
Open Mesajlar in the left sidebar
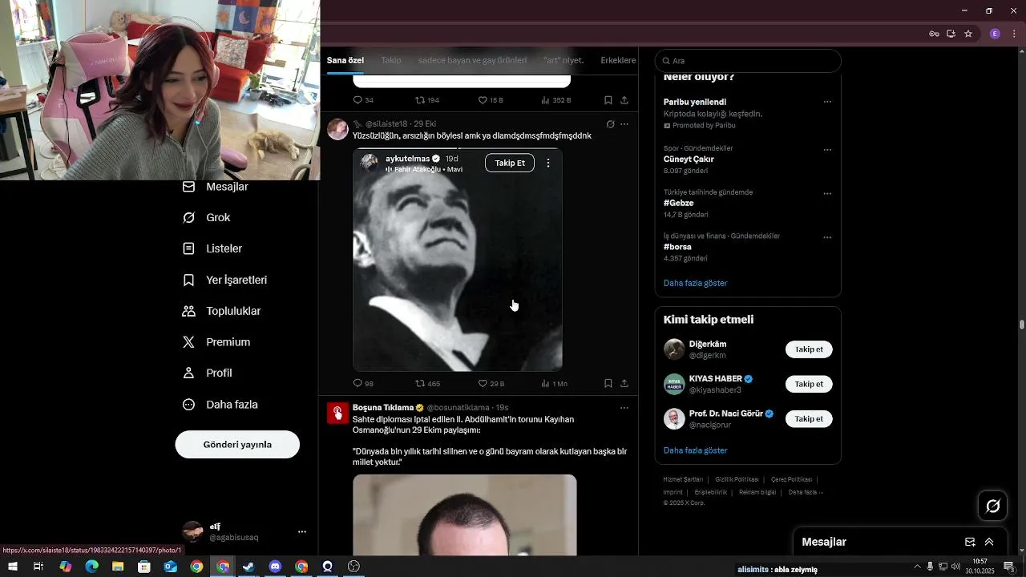(216, 187)
